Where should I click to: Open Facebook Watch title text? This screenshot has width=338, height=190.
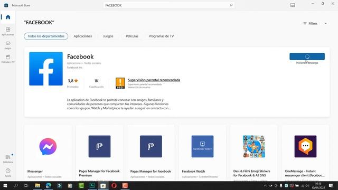193,171
